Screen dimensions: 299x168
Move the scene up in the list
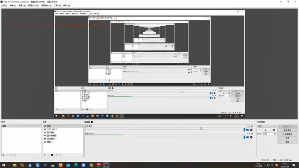[x=12, y=155]
